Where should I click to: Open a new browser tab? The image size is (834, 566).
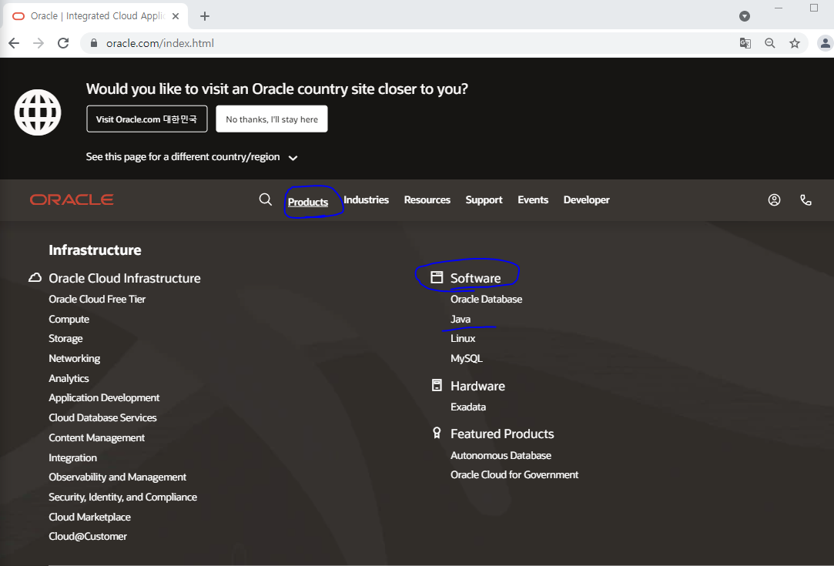(x=205, y=16)
